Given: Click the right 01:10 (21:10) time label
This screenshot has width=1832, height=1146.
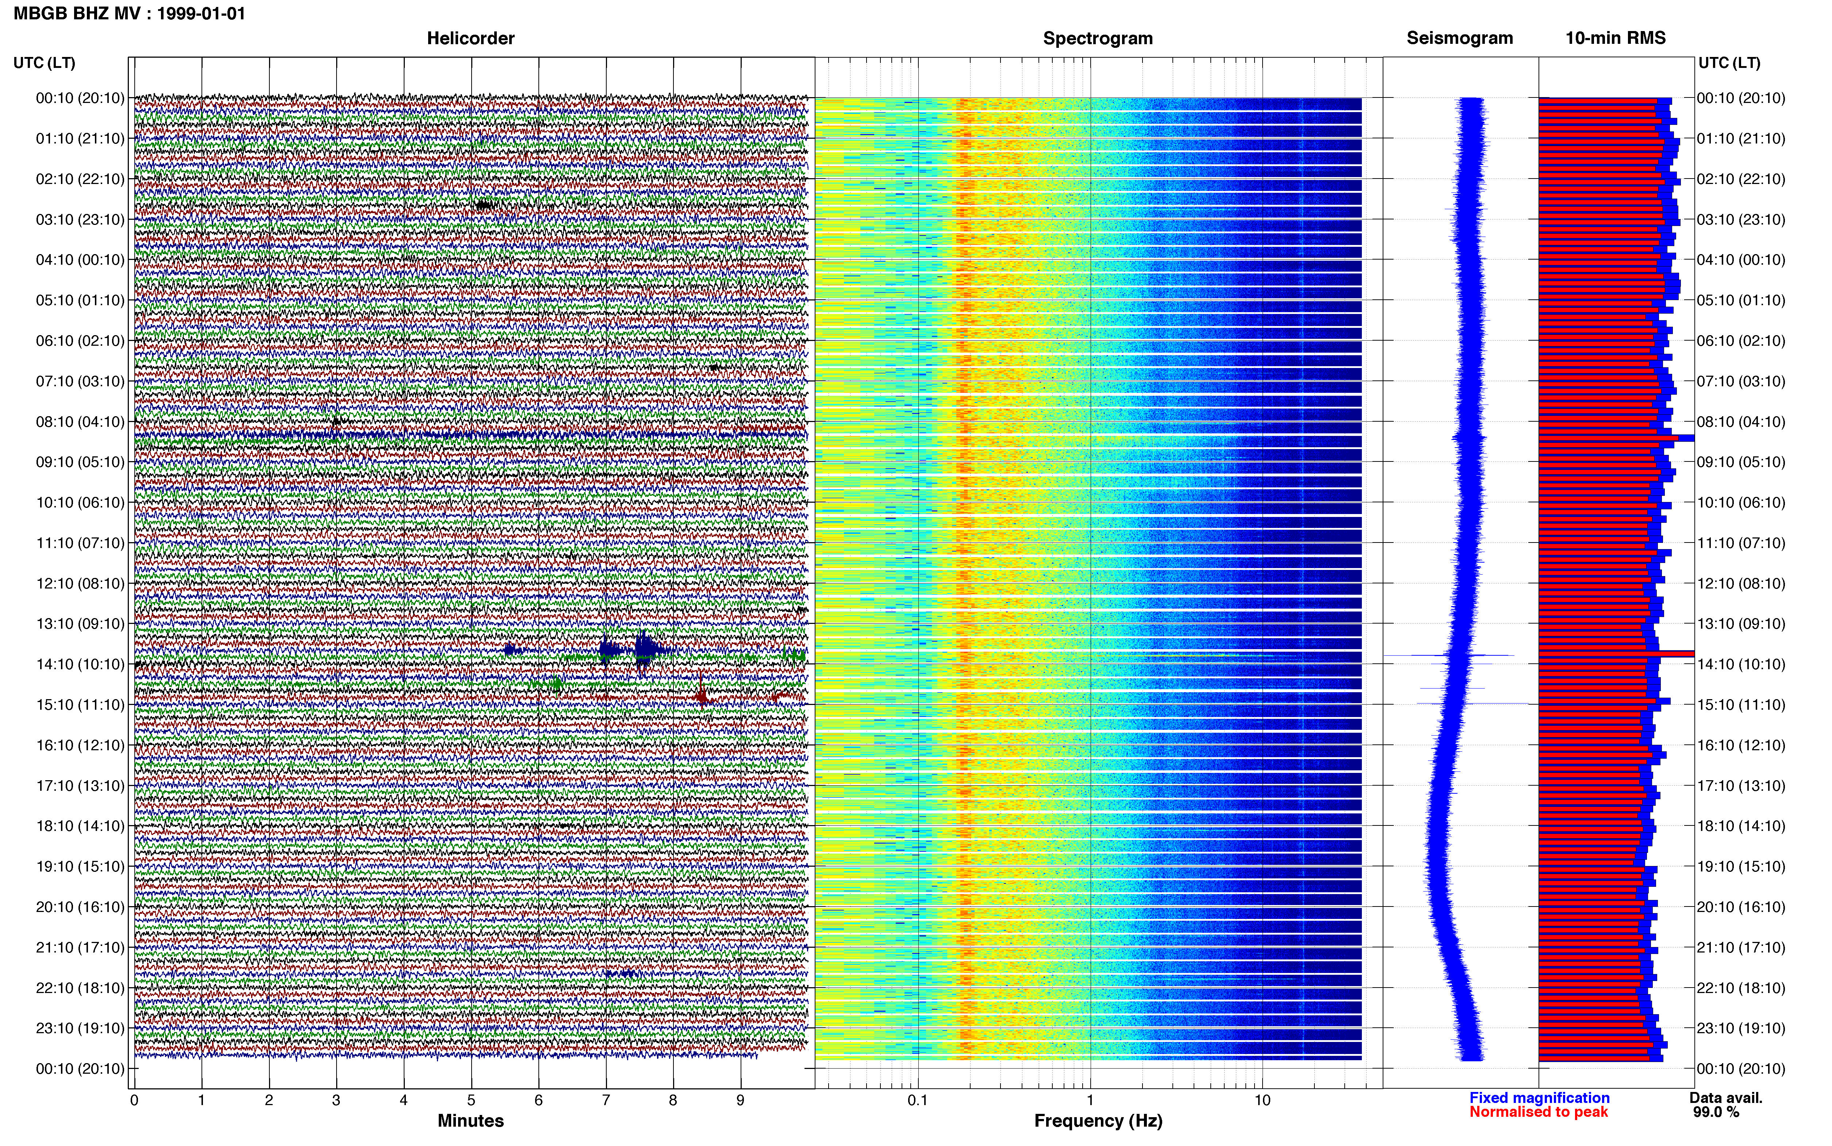Looking at the screenshot, I should pyautogui.click(x=1741, y=139).
